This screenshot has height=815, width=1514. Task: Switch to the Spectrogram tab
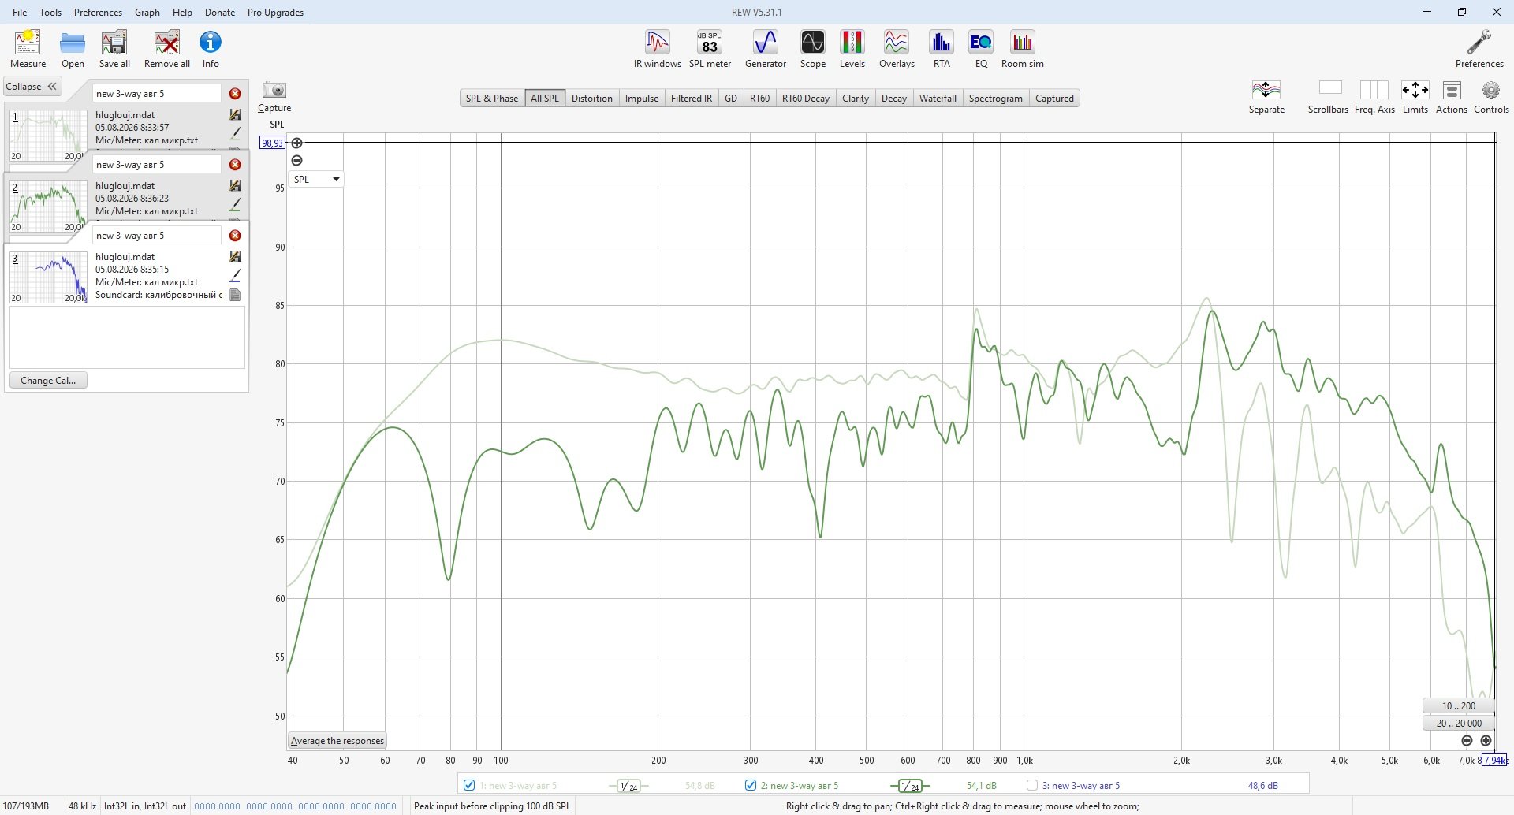[x=995, y=99]
